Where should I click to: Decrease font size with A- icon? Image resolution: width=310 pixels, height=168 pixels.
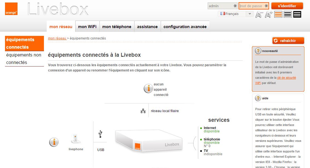click(259, 15)
